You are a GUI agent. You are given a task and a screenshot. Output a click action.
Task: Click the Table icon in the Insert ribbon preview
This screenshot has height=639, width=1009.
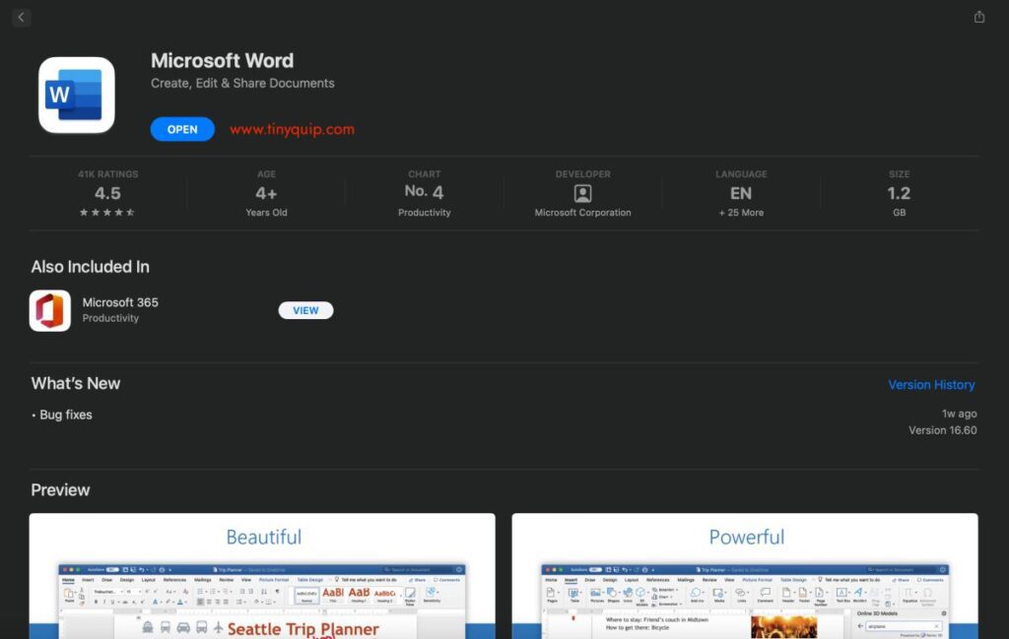point(574,593)
